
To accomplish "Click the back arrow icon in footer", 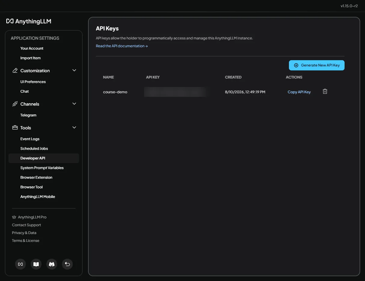I will point(67,264).
